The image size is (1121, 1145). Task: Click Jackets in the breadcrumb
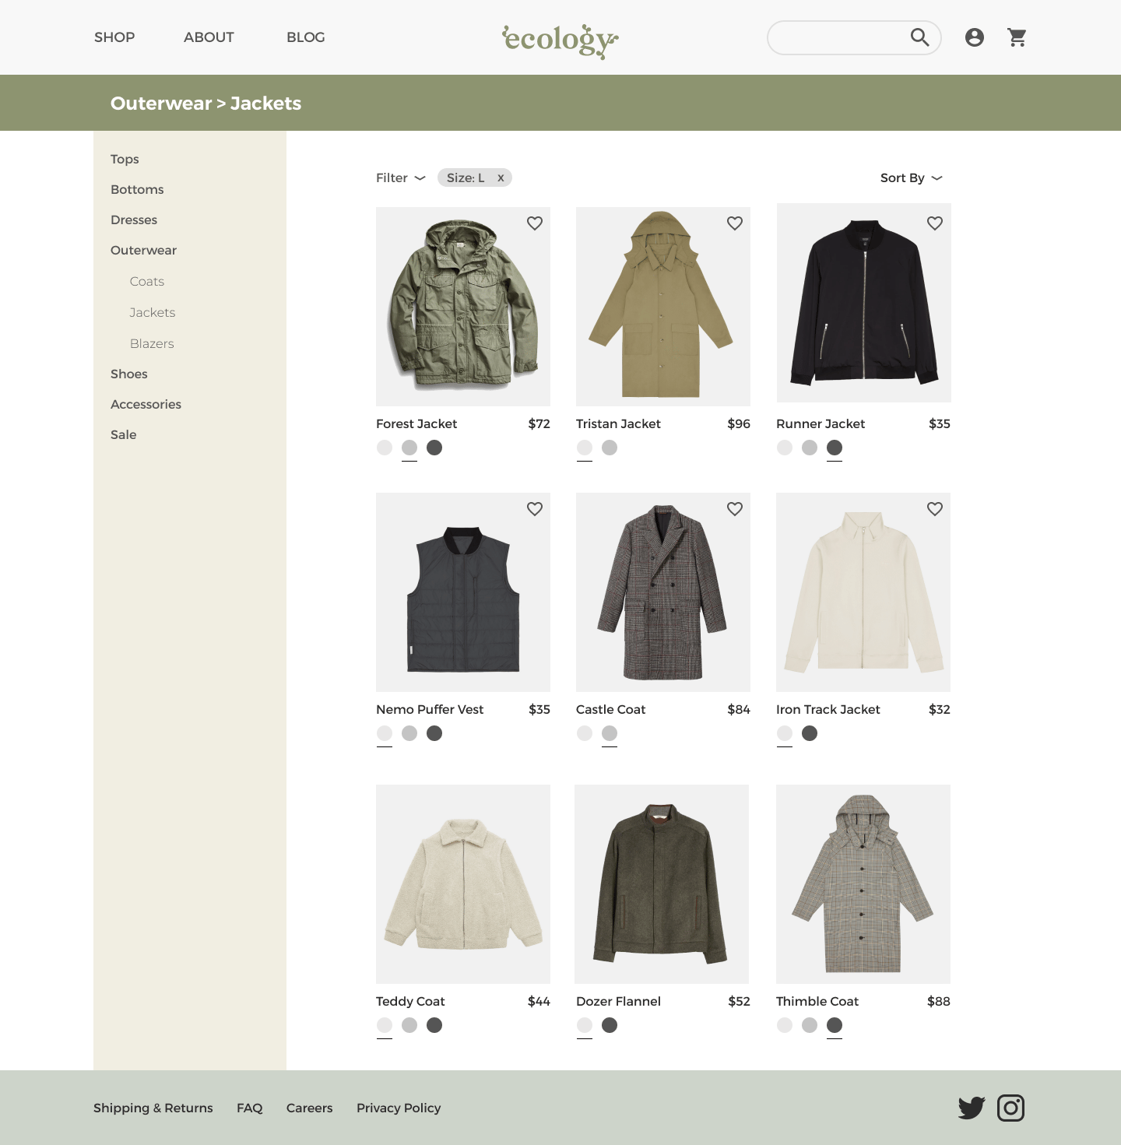tap(265, 104)
